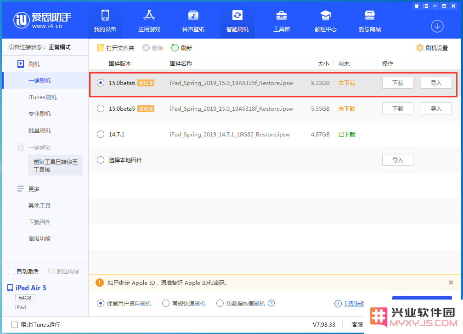The height and width of the screenshot is (334, 463).
Task: Open 应用游戏 apps section
Action: click(149, 21)
